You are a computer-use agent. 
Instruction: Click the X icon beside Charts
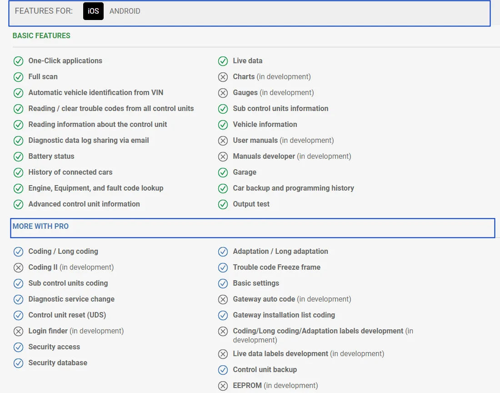(223, 77)
